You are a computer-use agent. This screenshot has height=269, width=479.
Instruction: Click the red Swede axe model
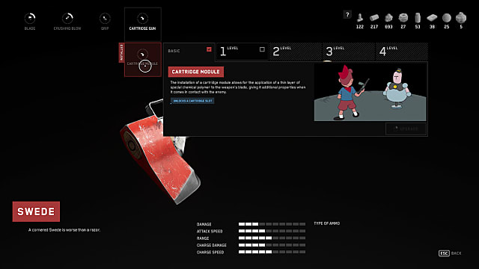160,152
